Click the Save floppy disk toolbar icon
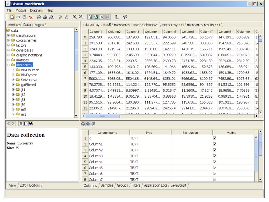The image size is (269, 202). click(24, 17)
